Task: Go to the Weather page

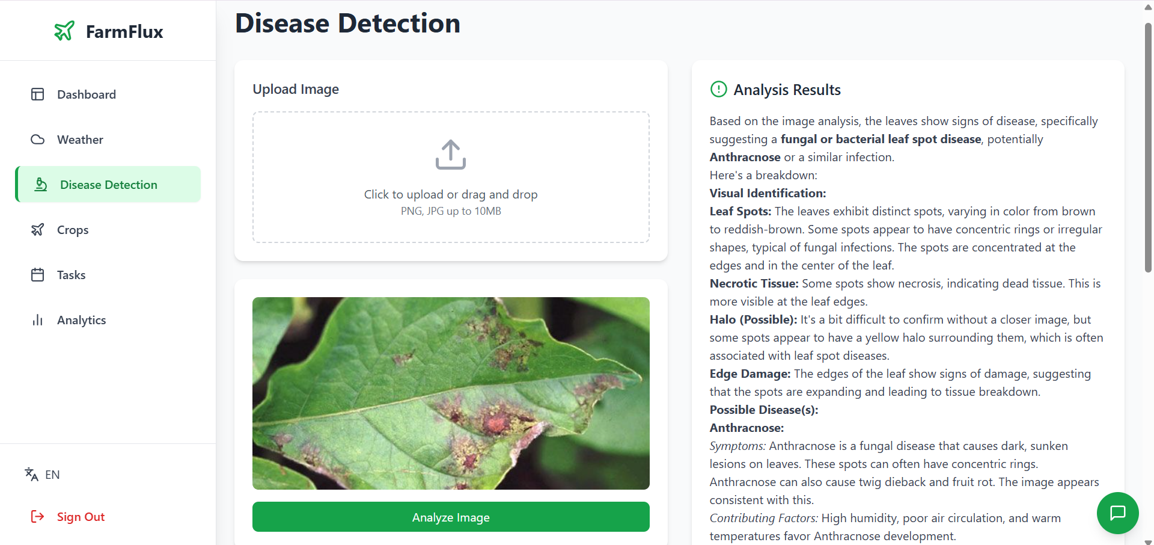Action: 80,140
